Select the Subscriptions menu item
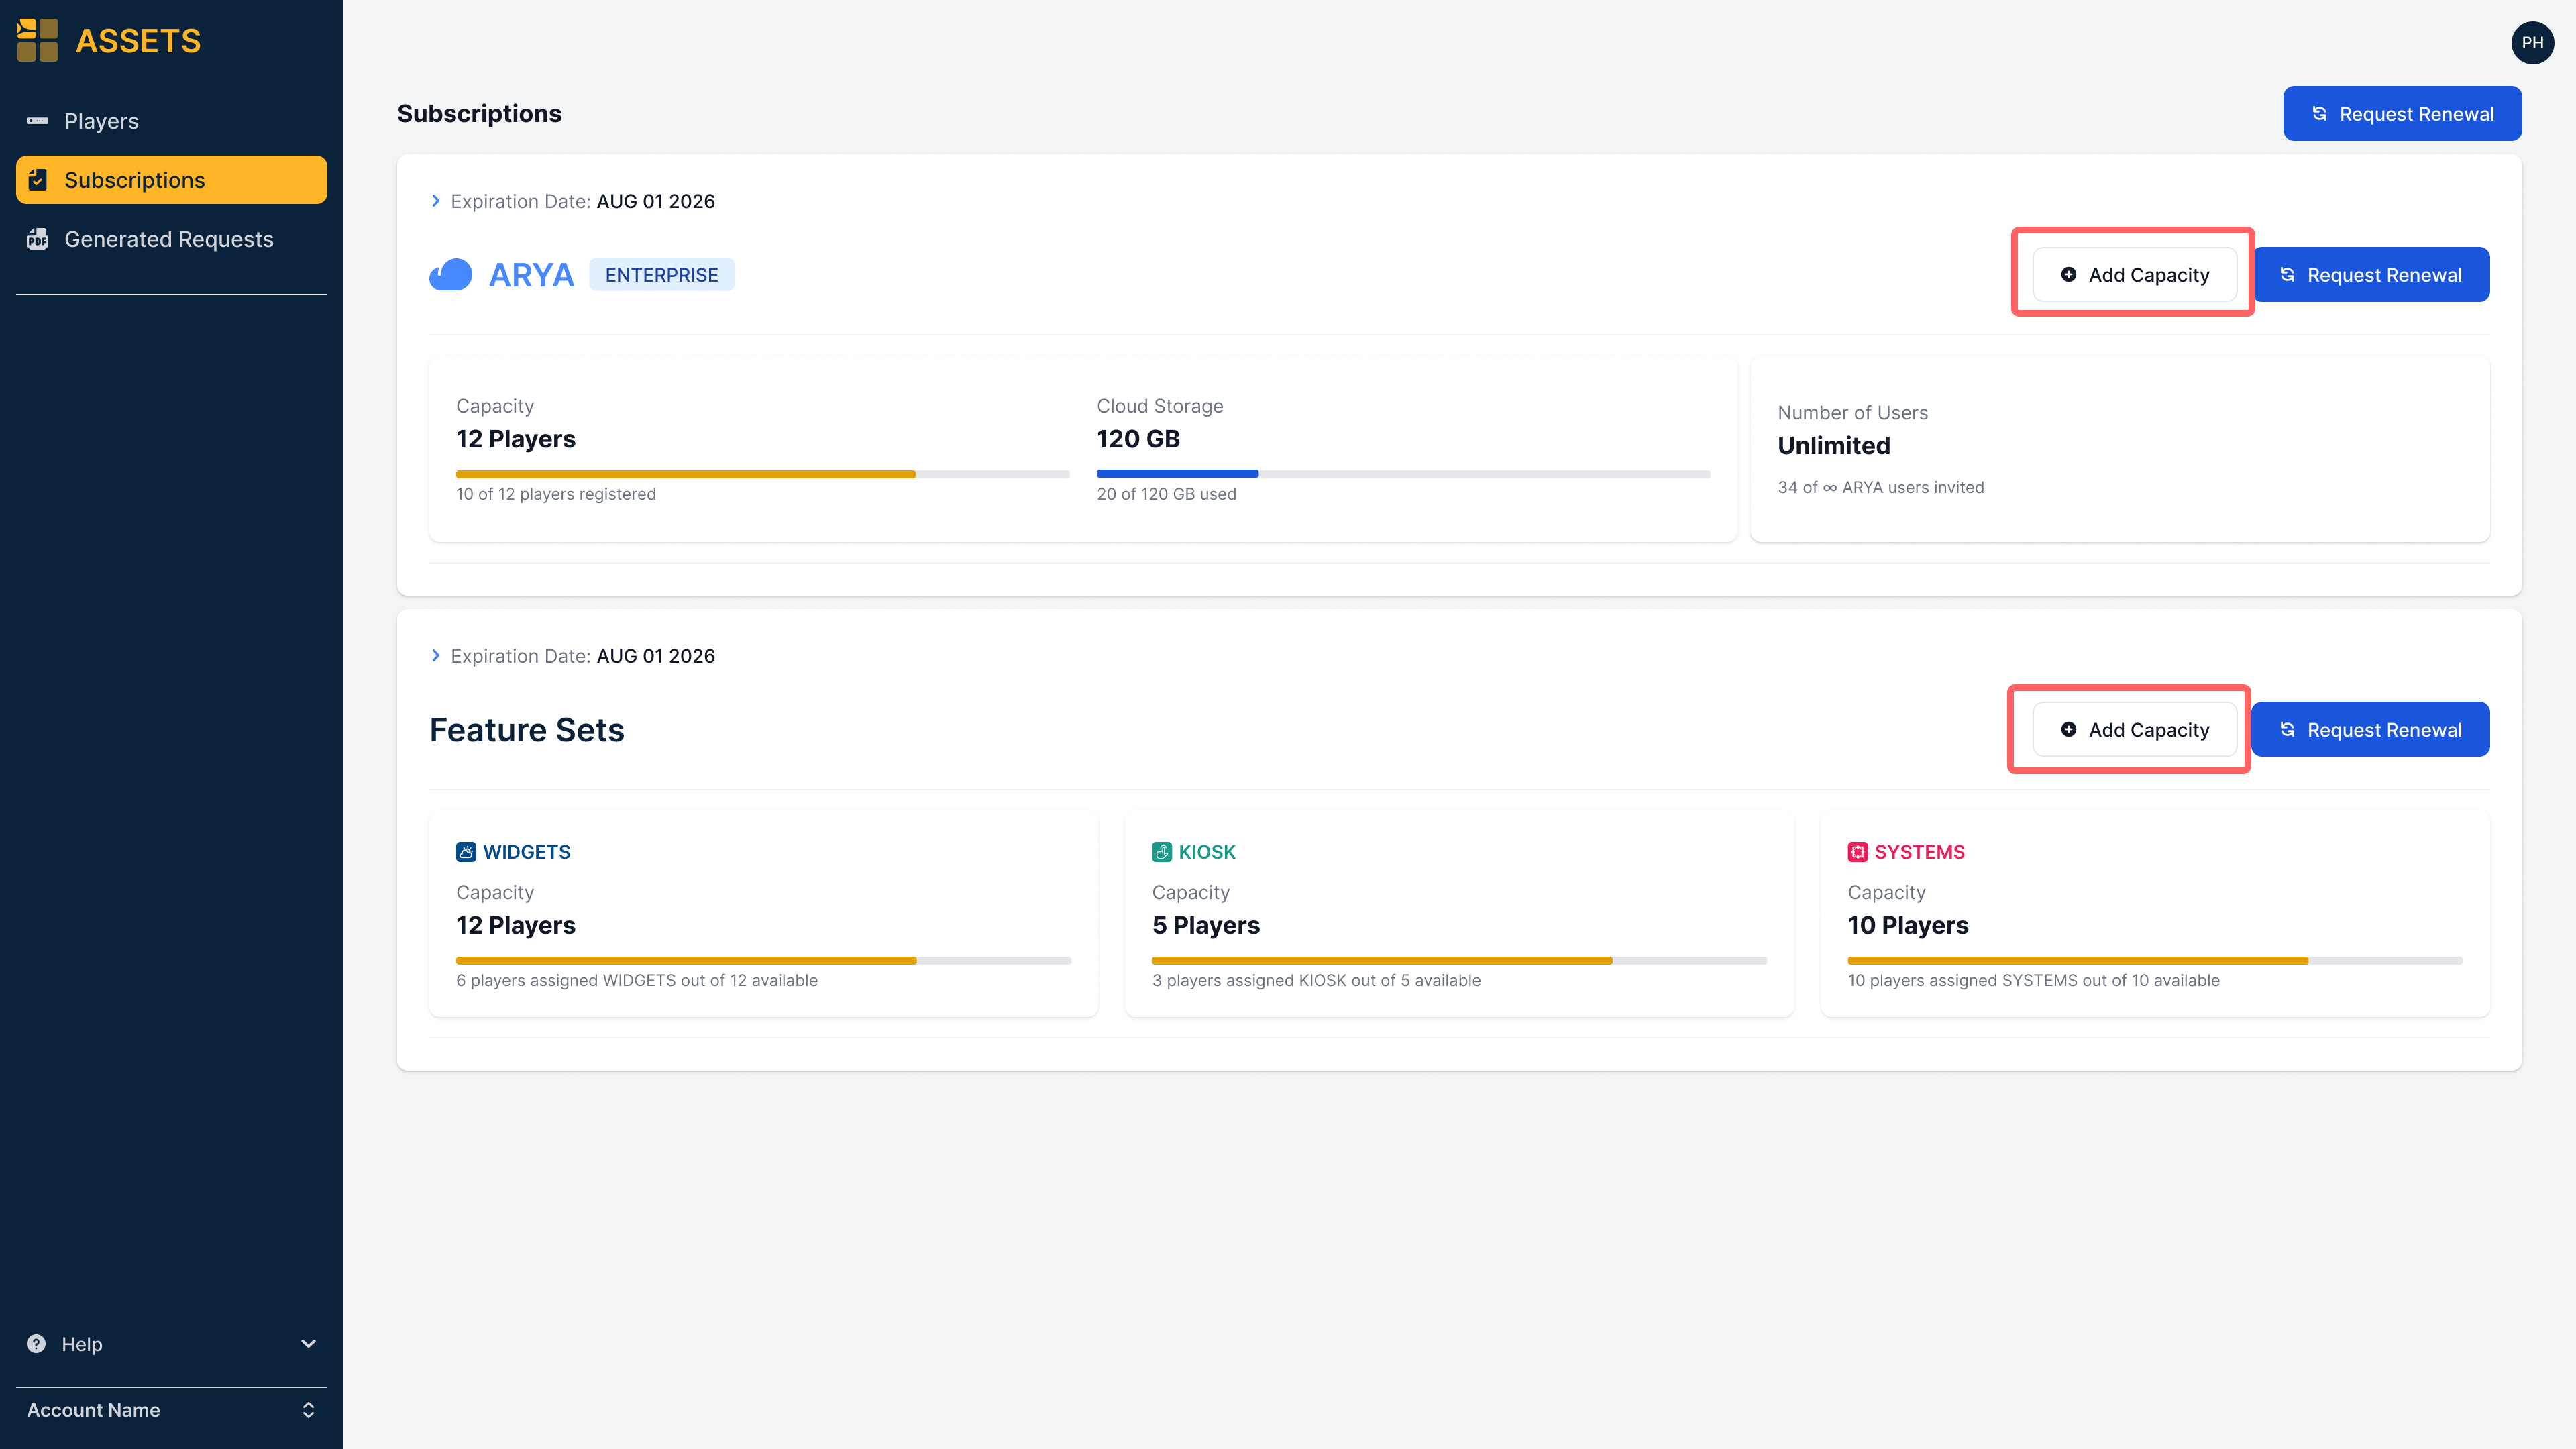This screenshot has width=2576, height=1449. point(171,180)
